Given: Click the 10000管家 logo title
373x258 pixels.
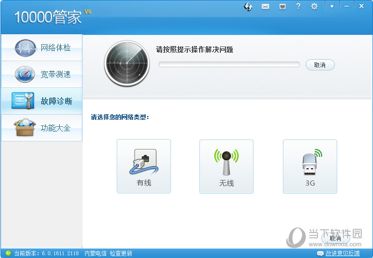Looking at the screenshot, I should tap(48, 17).
